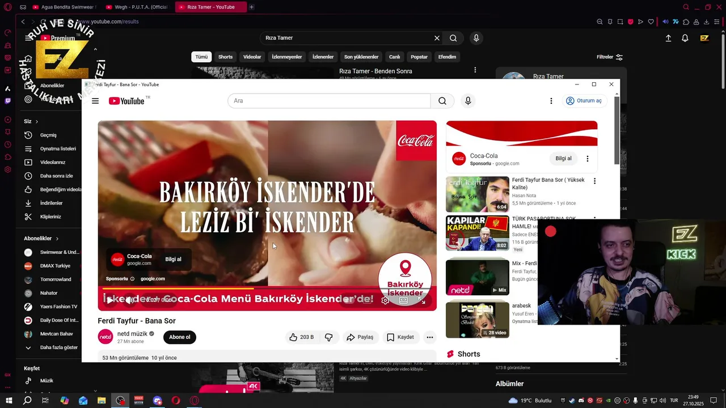The width and height of the screenshot is (726, 408).
Task: Select the Son yüklenenler filter chip
Action: (x=361, y=57)
